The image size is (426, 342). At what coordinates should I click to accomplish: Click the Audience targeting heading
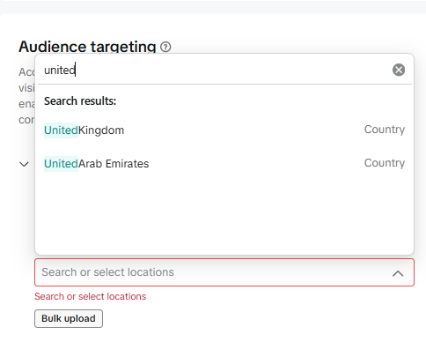tap(87, 47)
